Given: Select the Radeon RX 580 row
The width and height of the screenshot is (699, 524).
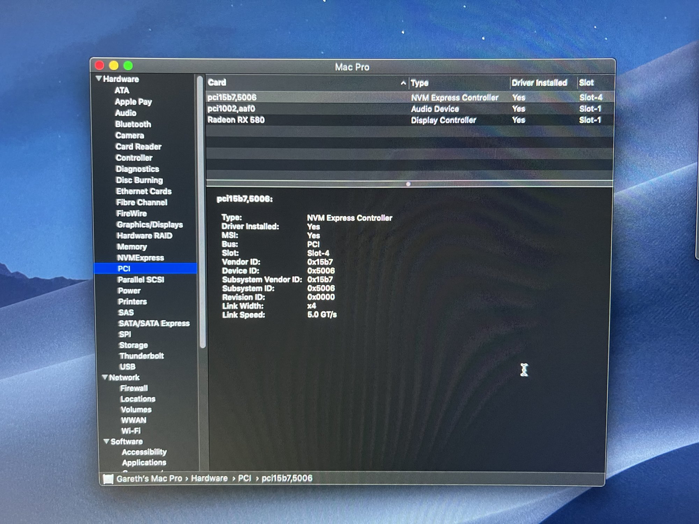Looking at the screenshot, I should 236,120.
